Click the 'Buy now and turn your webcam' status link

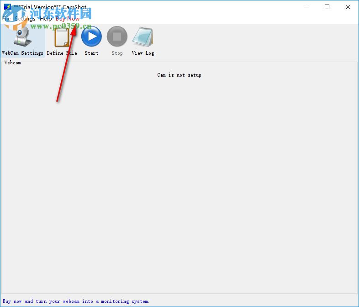76,301
